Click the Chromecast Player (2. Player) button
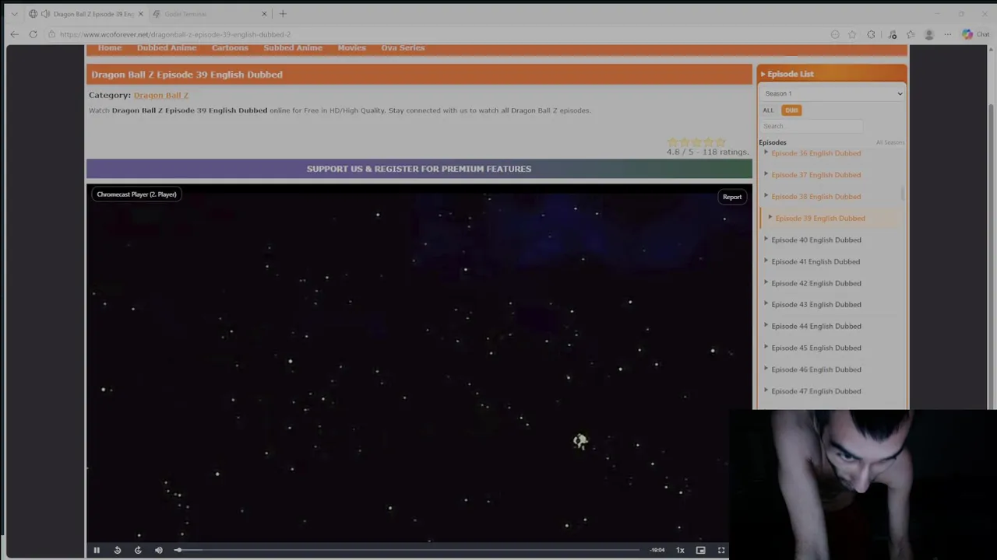997x560 pixels. (x=136, y=194)
